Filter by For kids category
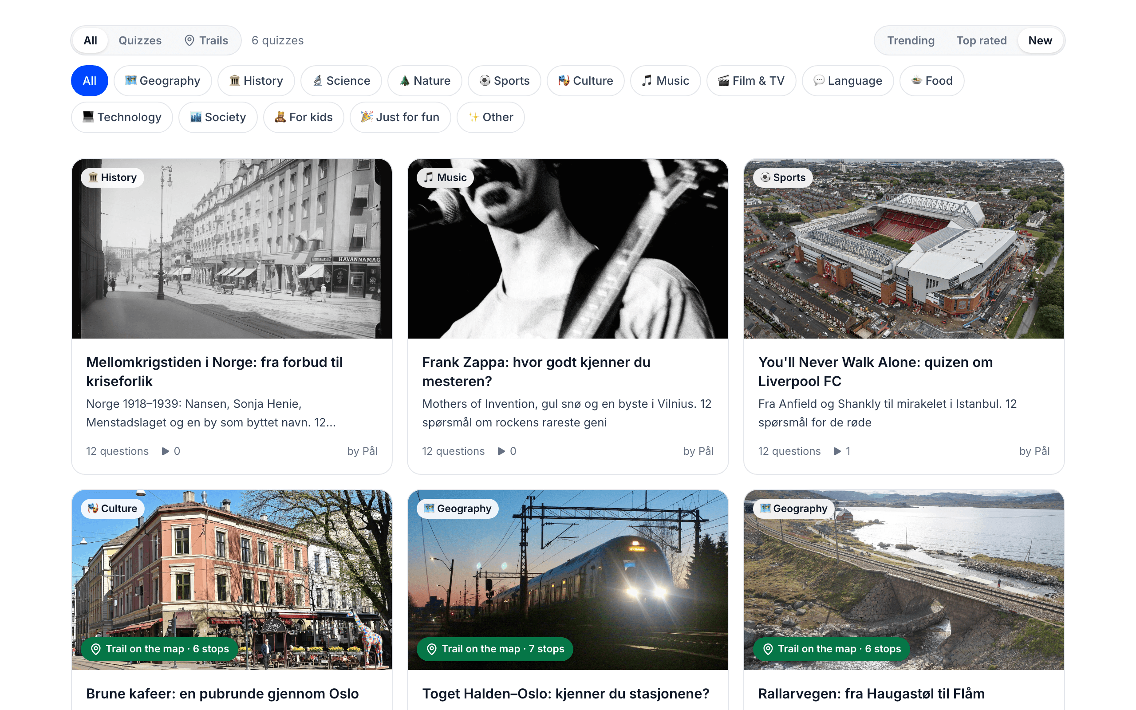1136x710 pixels. [304, 118]
